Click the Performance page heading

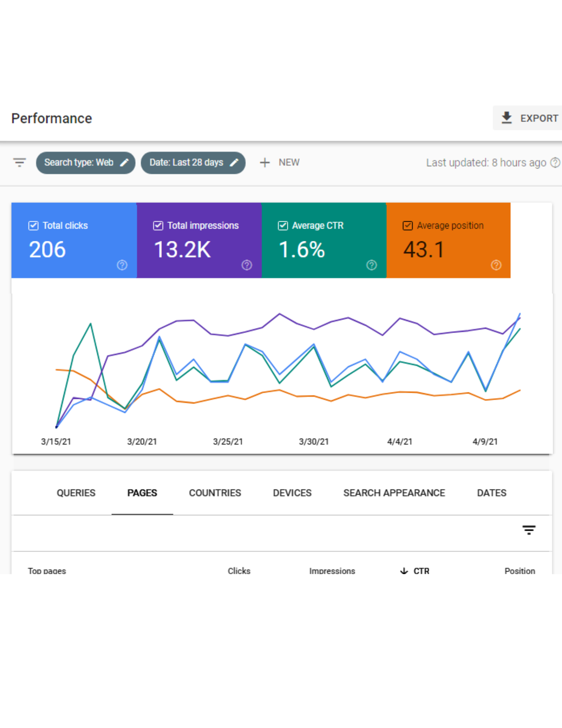pos(52,118)
